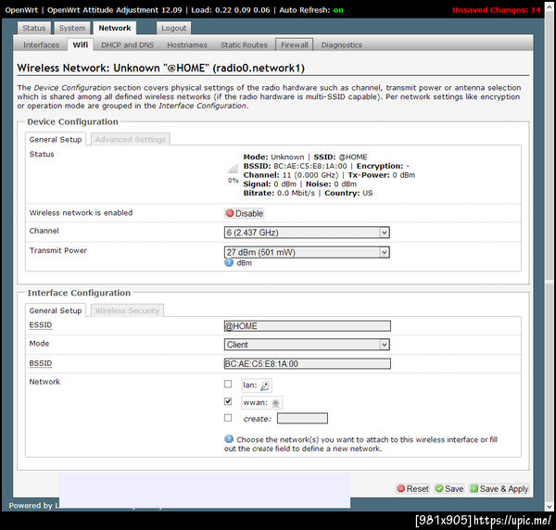Click the network help info icon
556x530 pixels.
[x=229, y=439]
